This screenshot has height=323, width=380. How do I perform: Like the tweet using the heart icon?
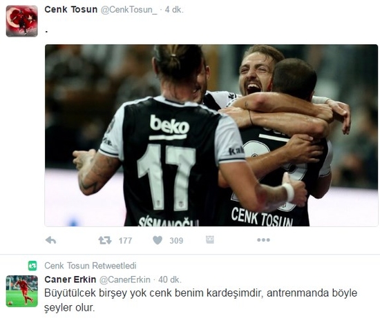coord(158,240)
